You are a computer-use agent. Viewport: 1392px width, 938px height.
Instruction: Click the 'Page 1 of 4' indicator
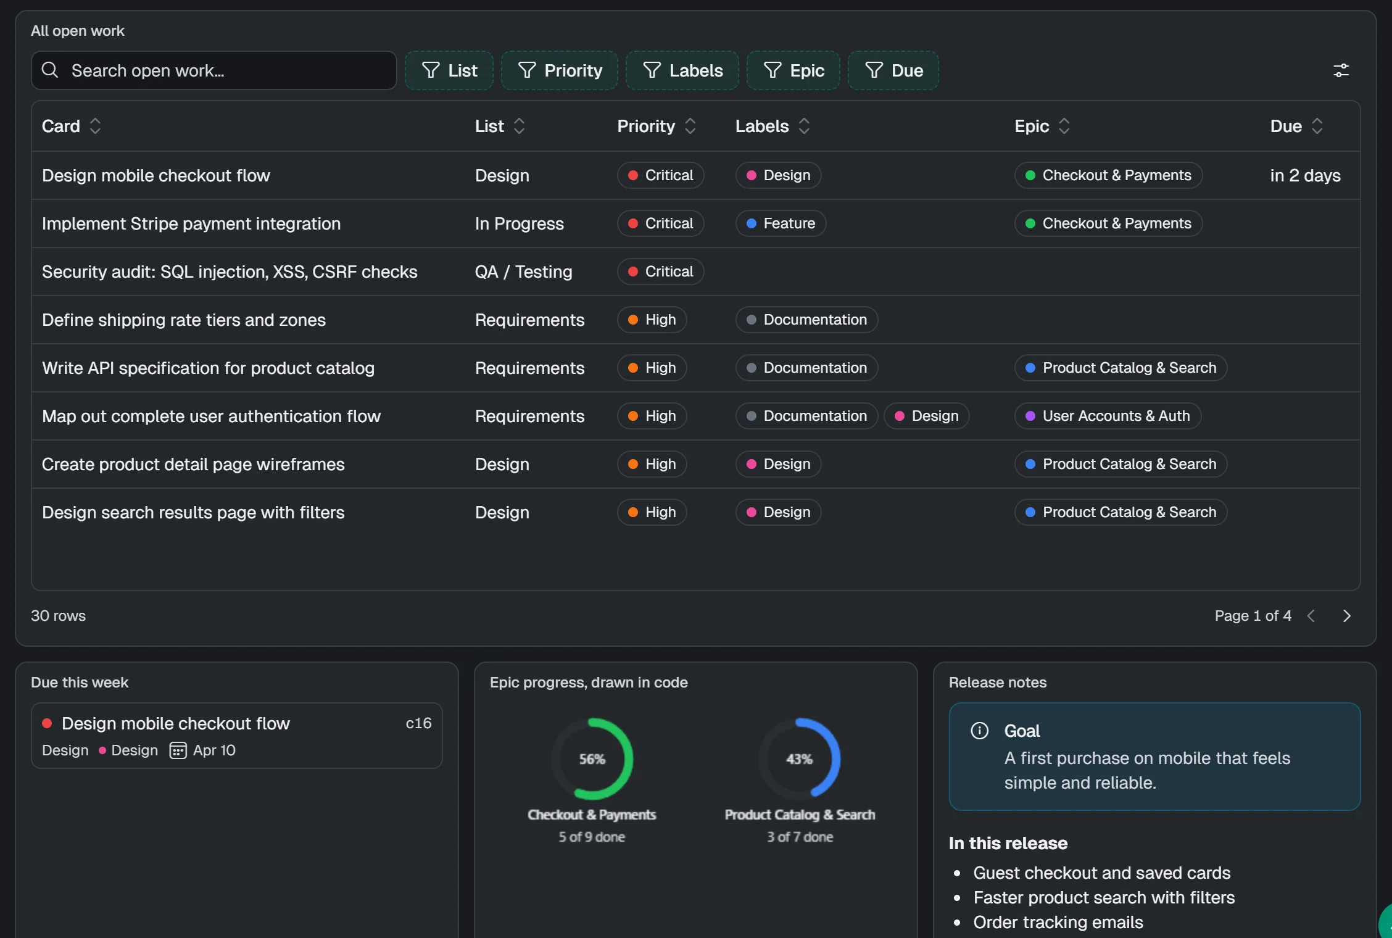(x=1253, y=616)
